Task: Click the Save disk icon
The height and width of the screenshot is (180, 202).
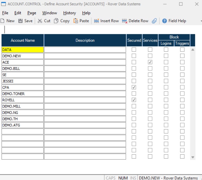Action: click(20, 21)
